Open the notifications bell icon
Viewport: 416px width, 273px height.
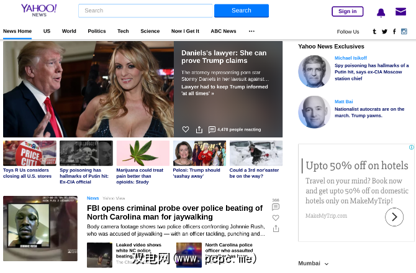(381, 12)
